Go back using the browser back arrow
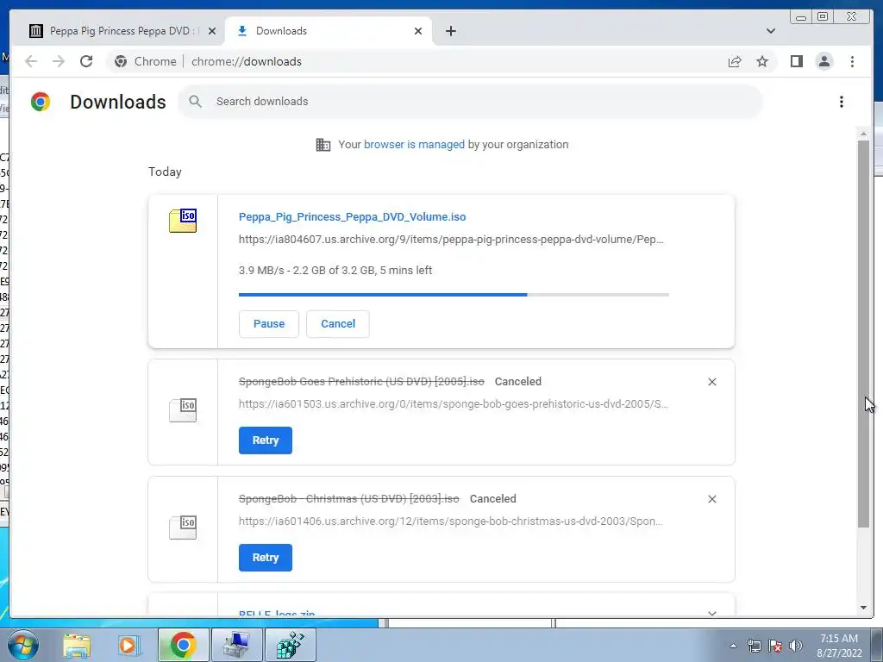Screen dimensions: 883x662 click(31, 61)
